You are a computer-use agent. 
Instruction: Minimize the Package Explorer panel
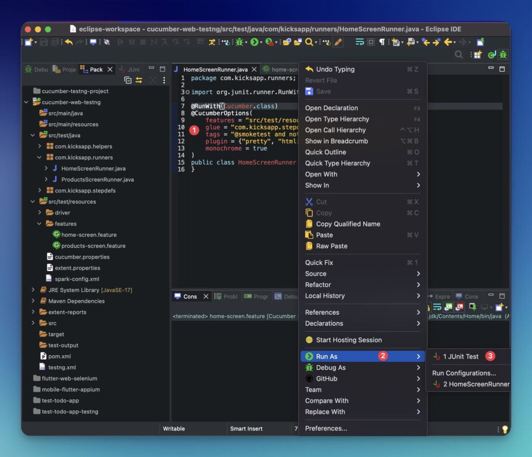coord(151,68)
